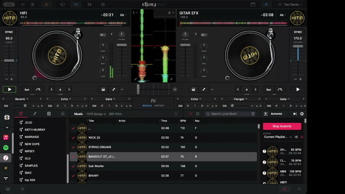Click the repeat icon in the Automix panel

click(x=302, y=137)
